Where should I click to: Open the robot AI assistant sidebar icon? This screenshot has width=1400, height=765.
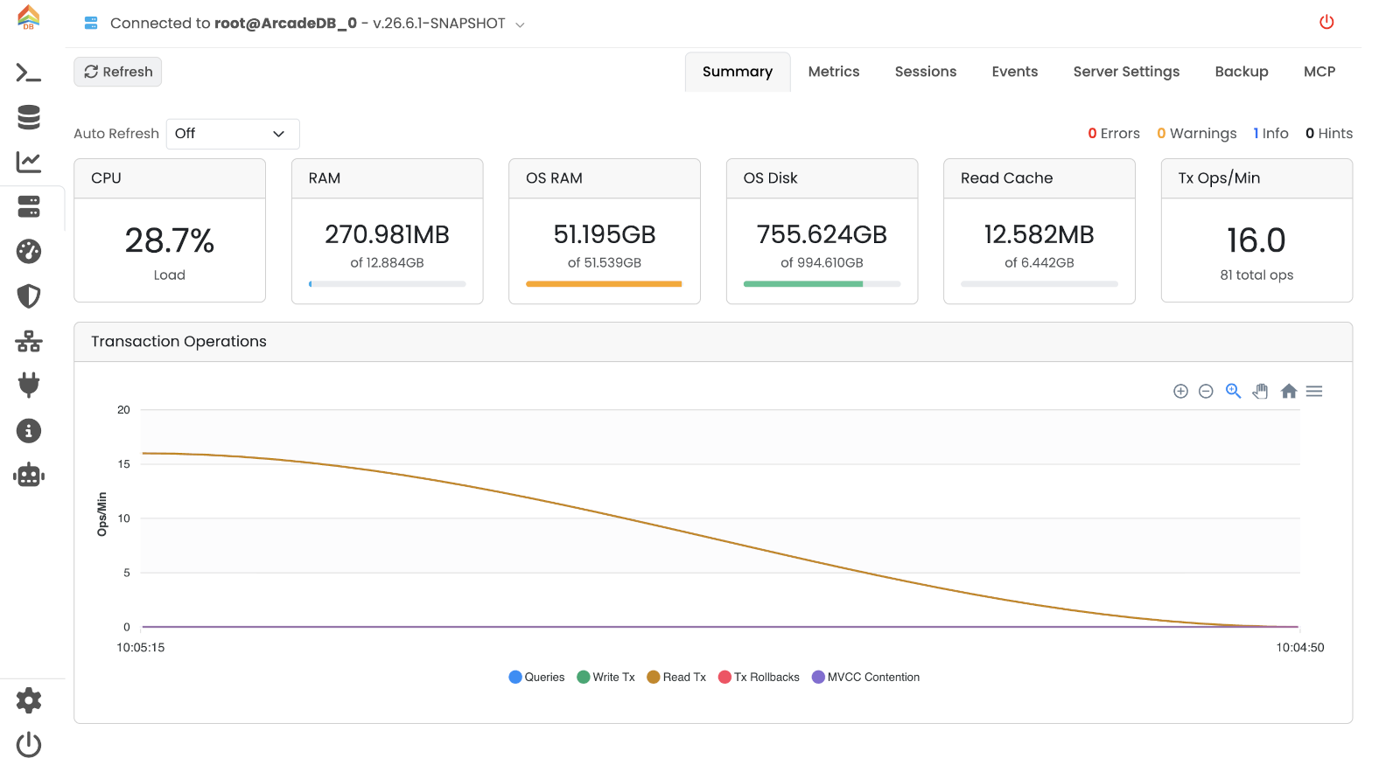coord(29,475)
